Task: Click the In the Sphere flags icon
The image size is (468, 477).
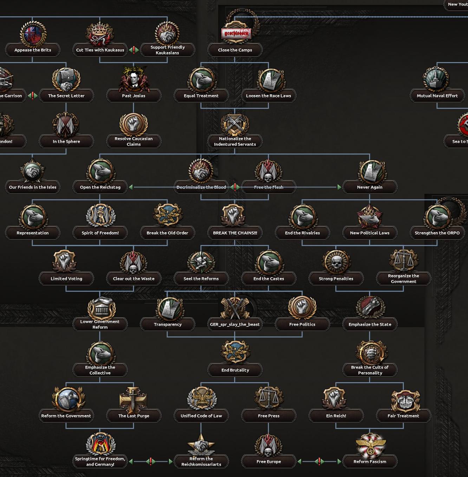Action: tap(66, 125)
